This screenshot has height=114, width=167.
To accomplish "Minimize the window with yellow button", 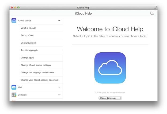I will [x=15, y=7].
